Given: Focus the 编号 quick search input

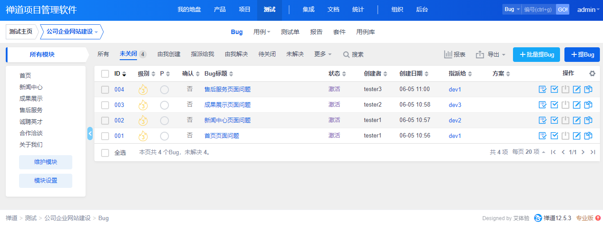Looking at the screenshot, I should [x=538, y=10].
